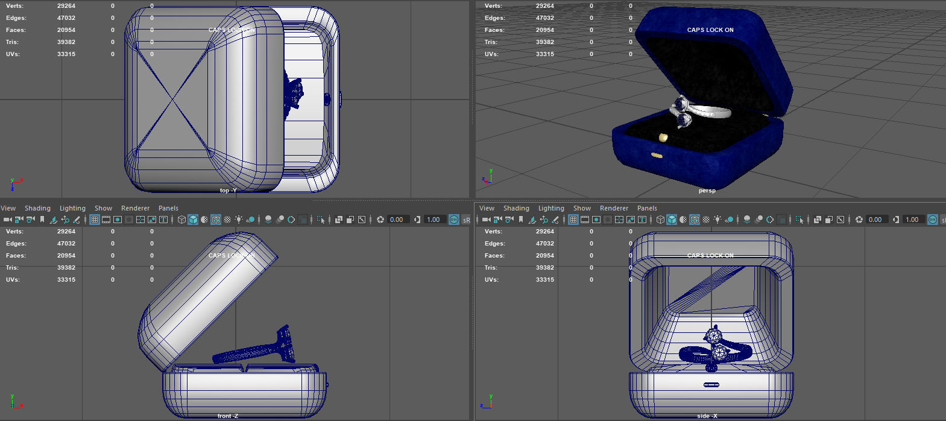Click Use Default Material icon in front-Z panel
Image resolution: width=946 pixels, height=421 pixels.
[x=204, y=220]
